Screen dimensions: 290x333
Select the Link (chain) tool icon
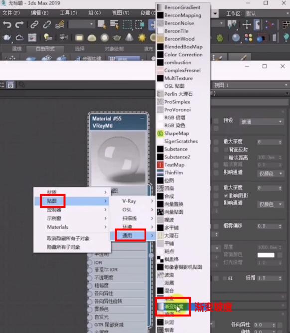coord(34,25)
